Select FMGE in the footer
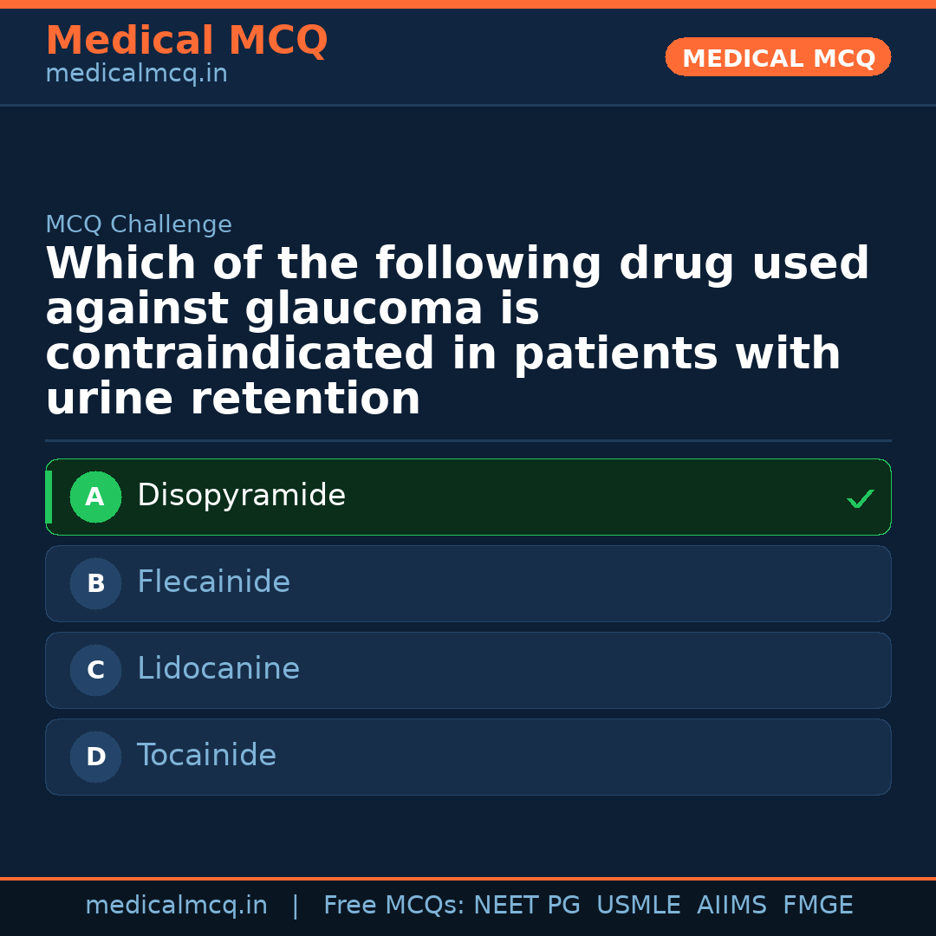The image size is (936, 936). 818,906
